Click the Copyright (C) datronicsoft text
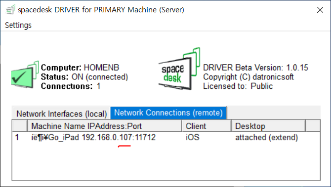The width and height of the screenshot is (331, 187). [x=248, y=77]
